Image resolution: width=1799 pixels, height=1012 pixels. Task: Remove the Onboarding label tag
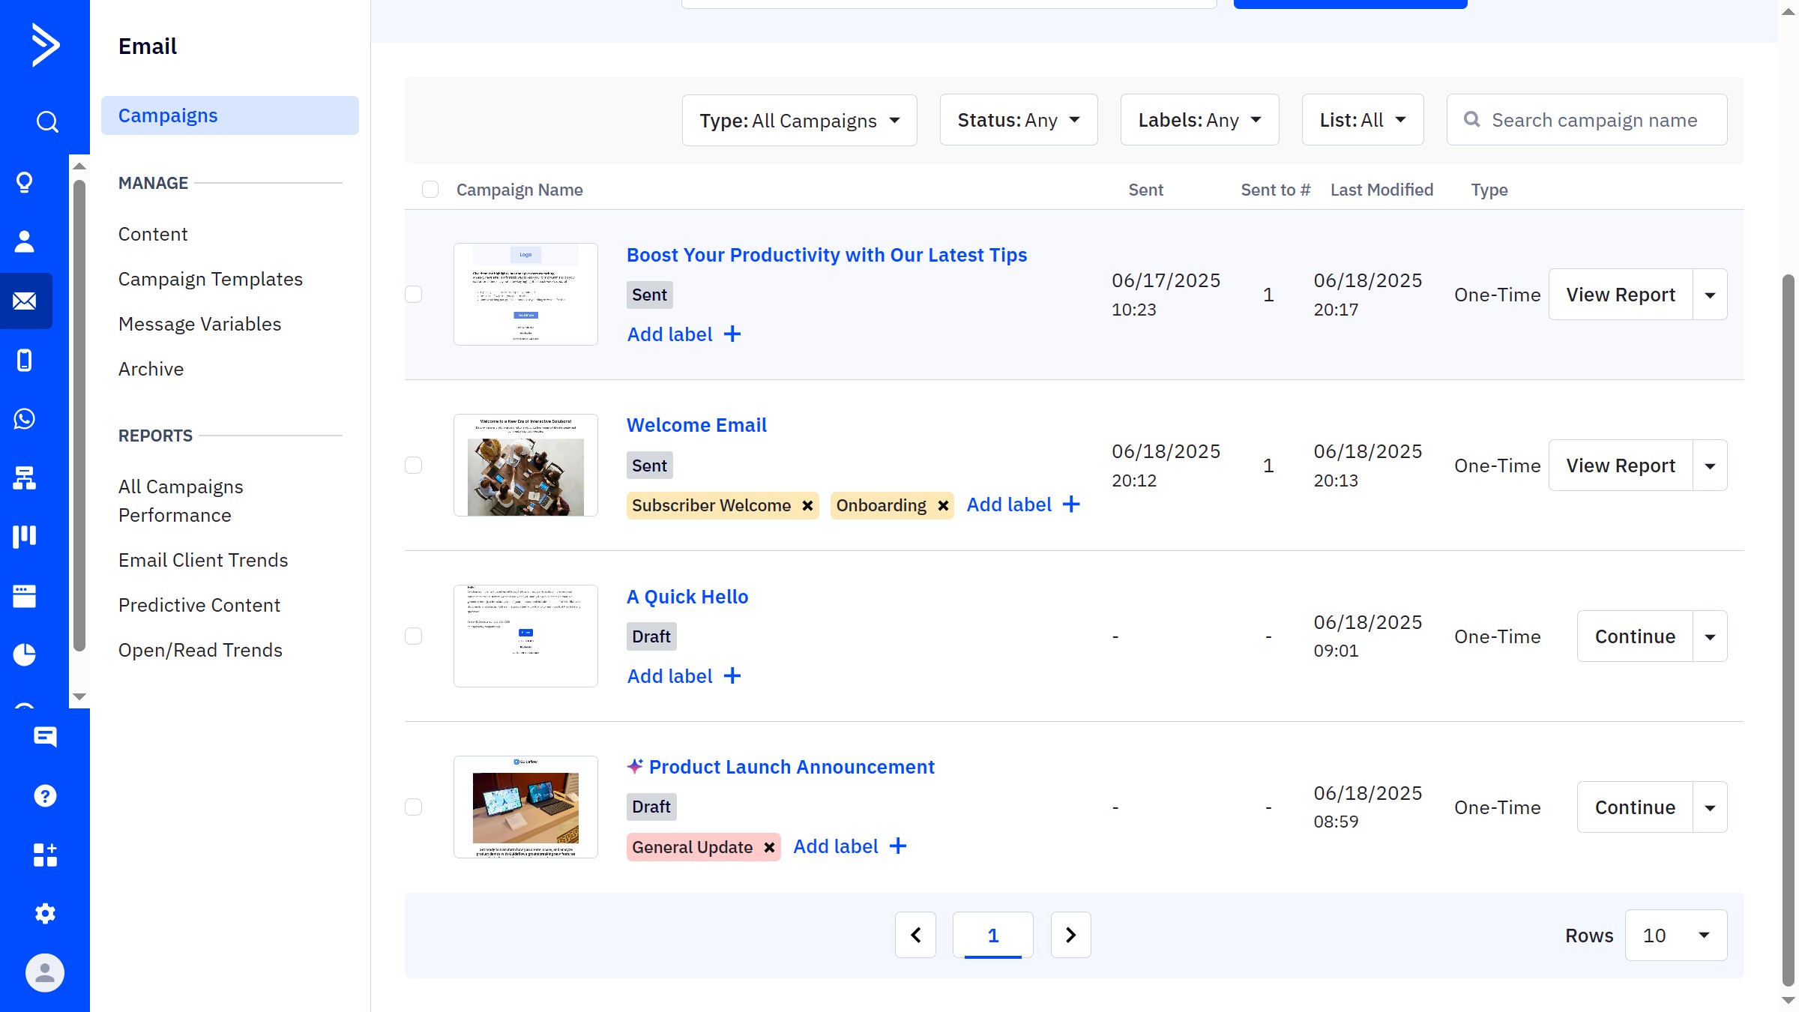point(944,506)
